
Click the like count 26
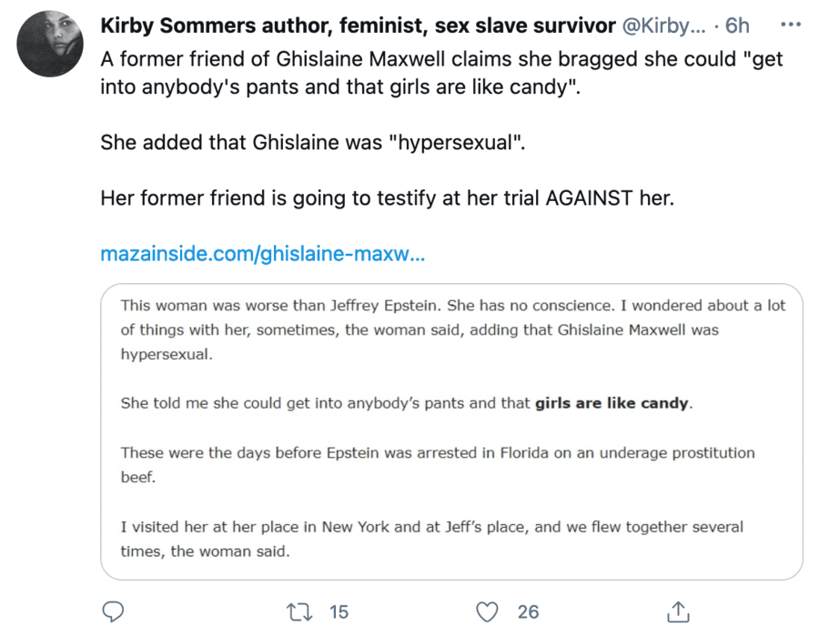point(528,612)
